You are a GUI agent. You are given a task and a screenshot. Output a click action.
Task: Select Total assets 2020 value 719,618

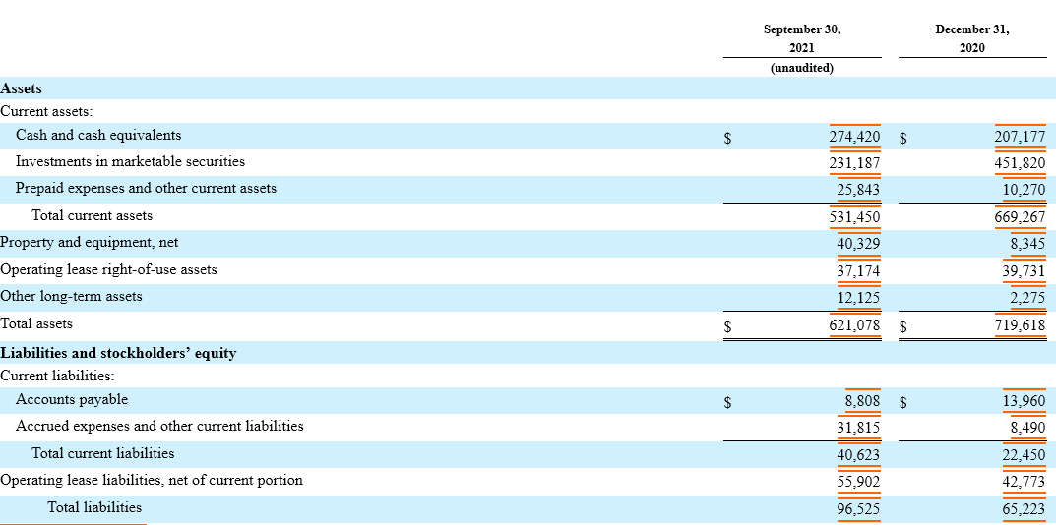[1020, 325]
